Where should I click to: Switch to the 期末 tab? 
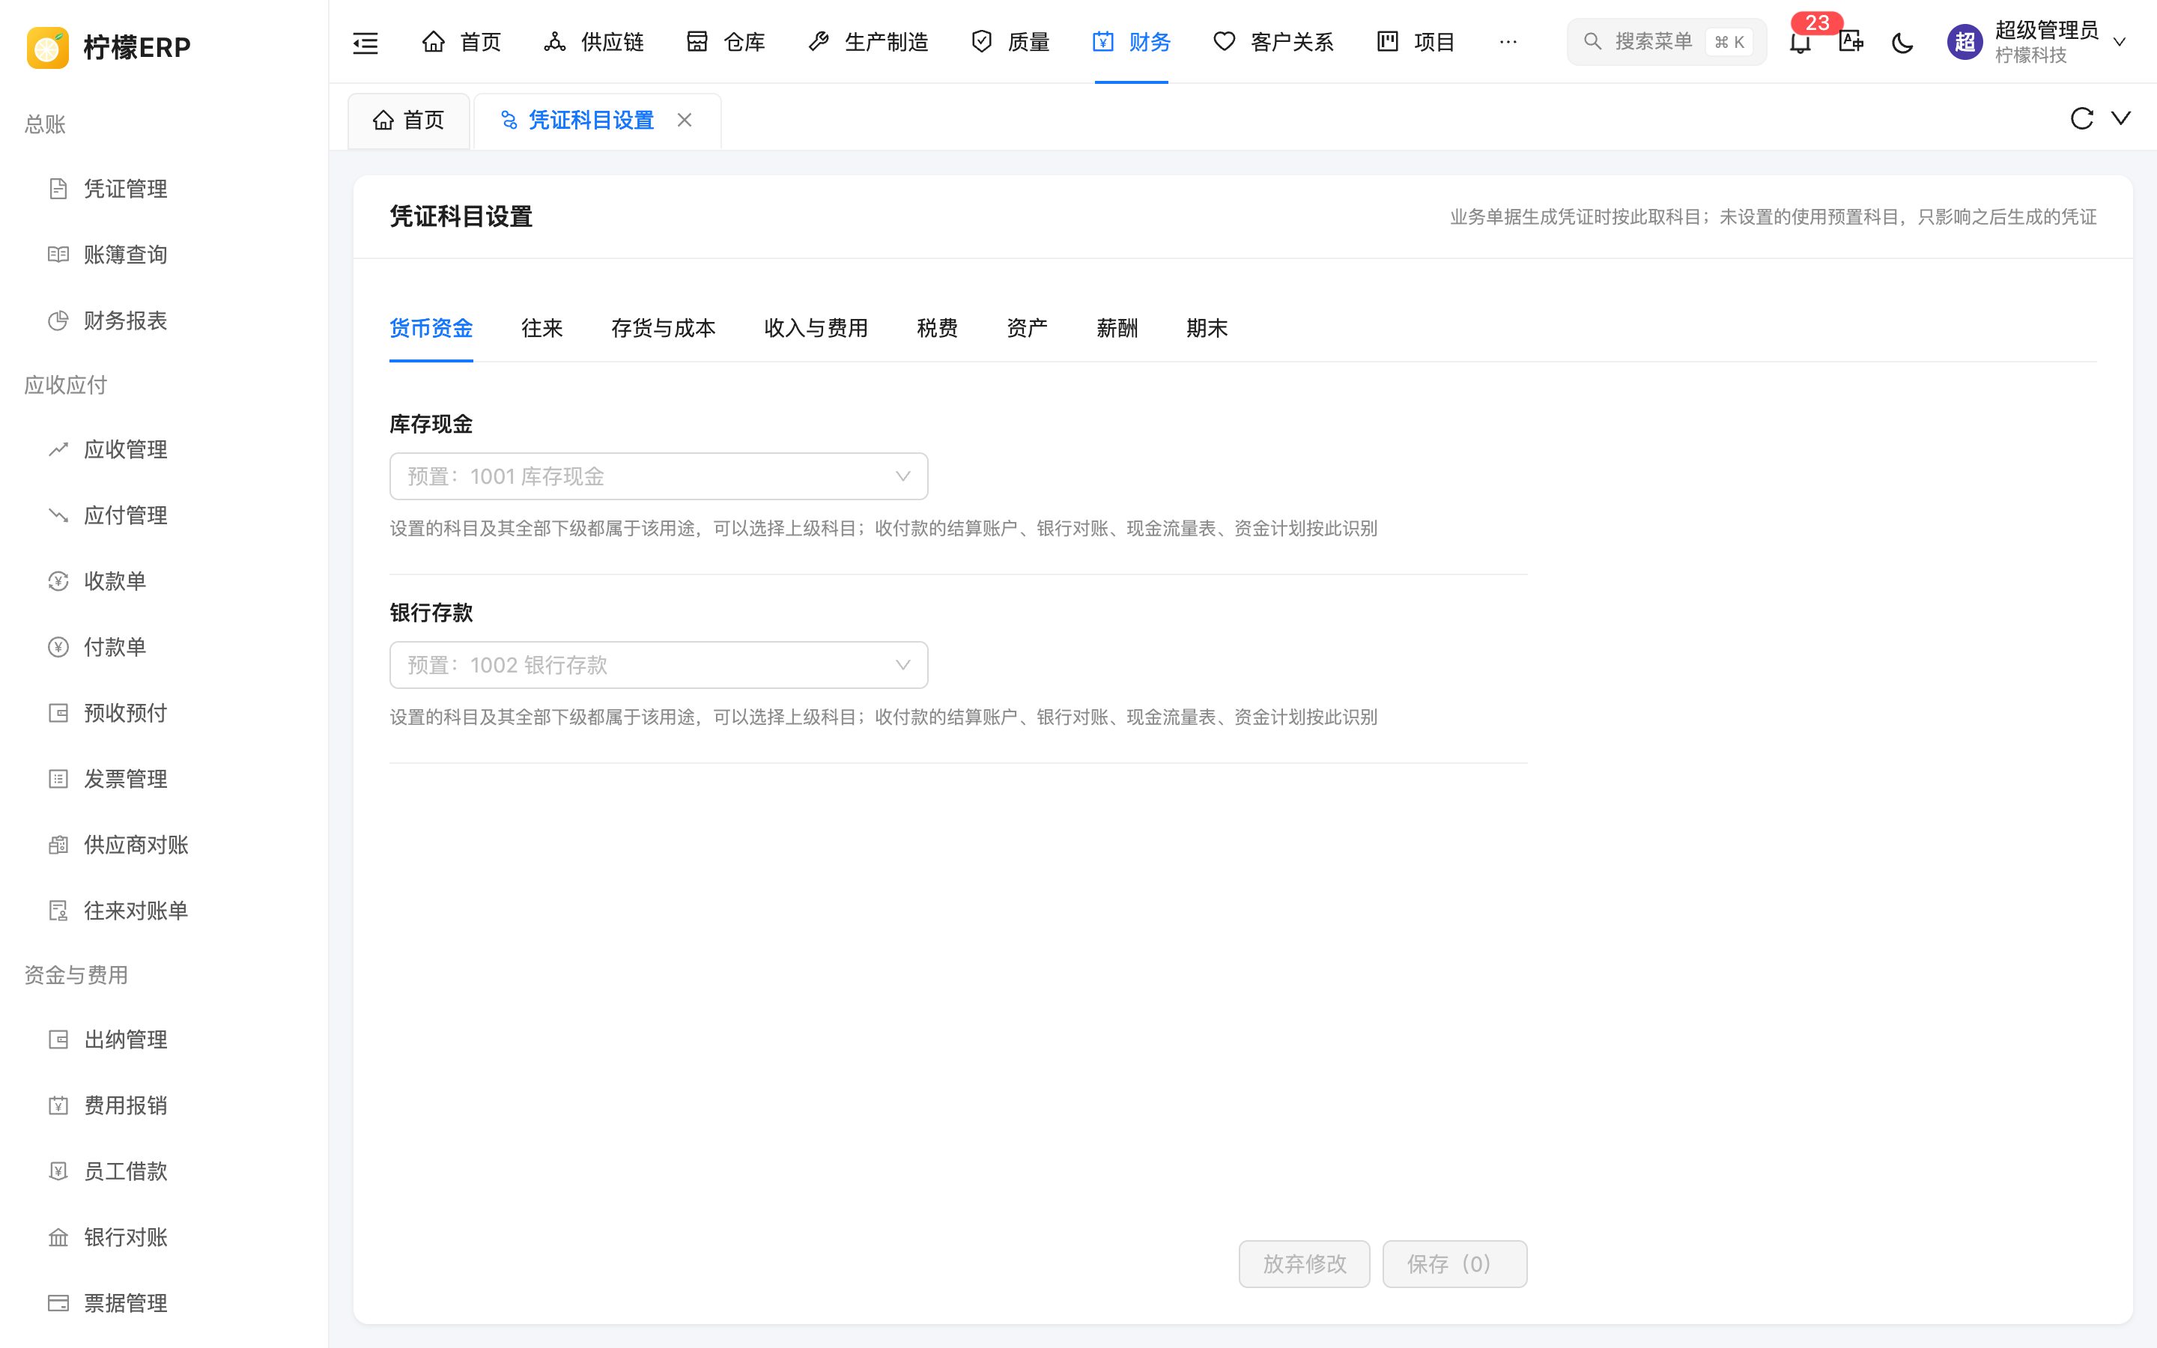1207,328
